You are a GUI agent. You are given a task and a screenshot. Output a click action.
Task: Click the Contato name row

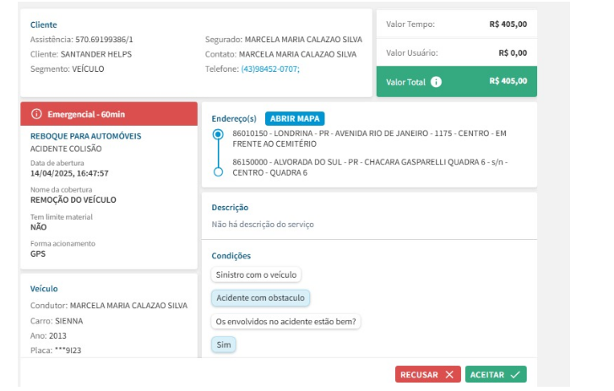[x=280, y=54]
